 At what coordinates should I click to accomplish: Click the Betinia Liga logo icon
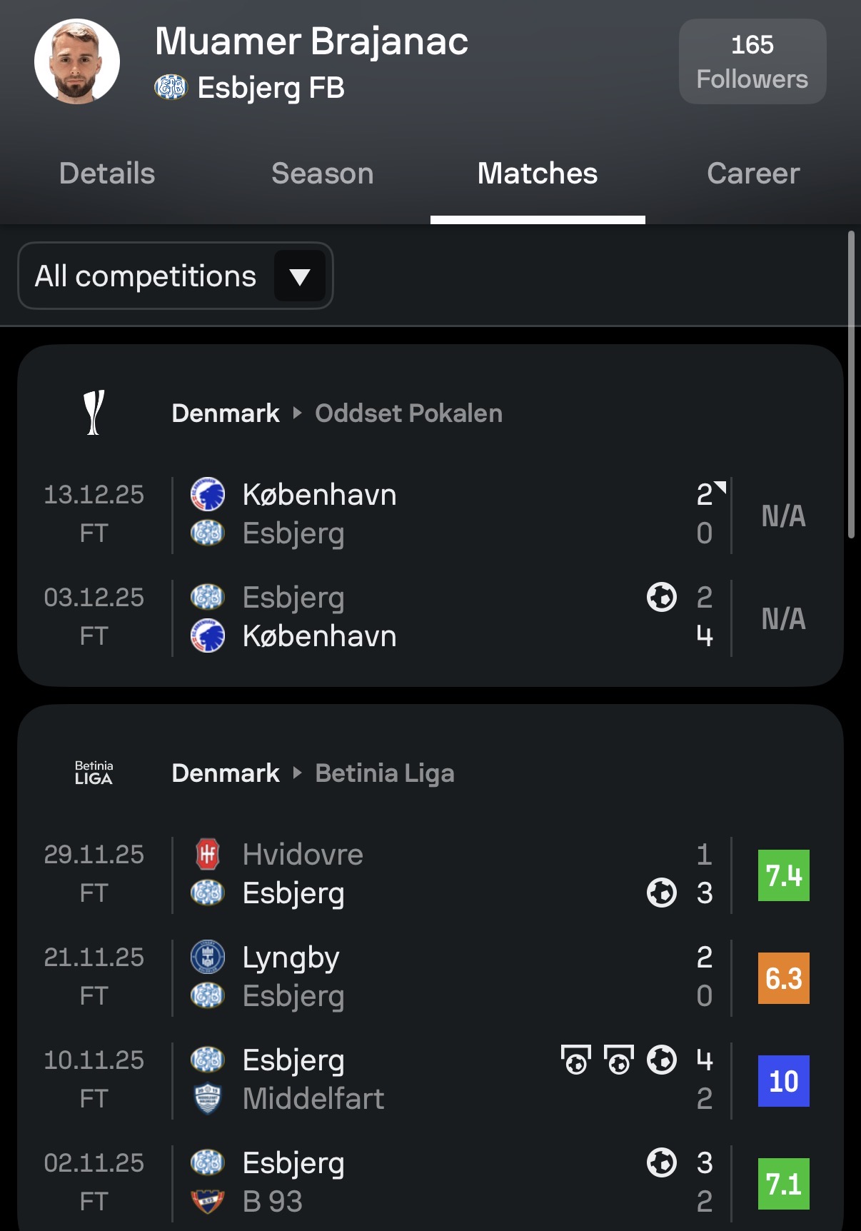[x=94, y=773]
